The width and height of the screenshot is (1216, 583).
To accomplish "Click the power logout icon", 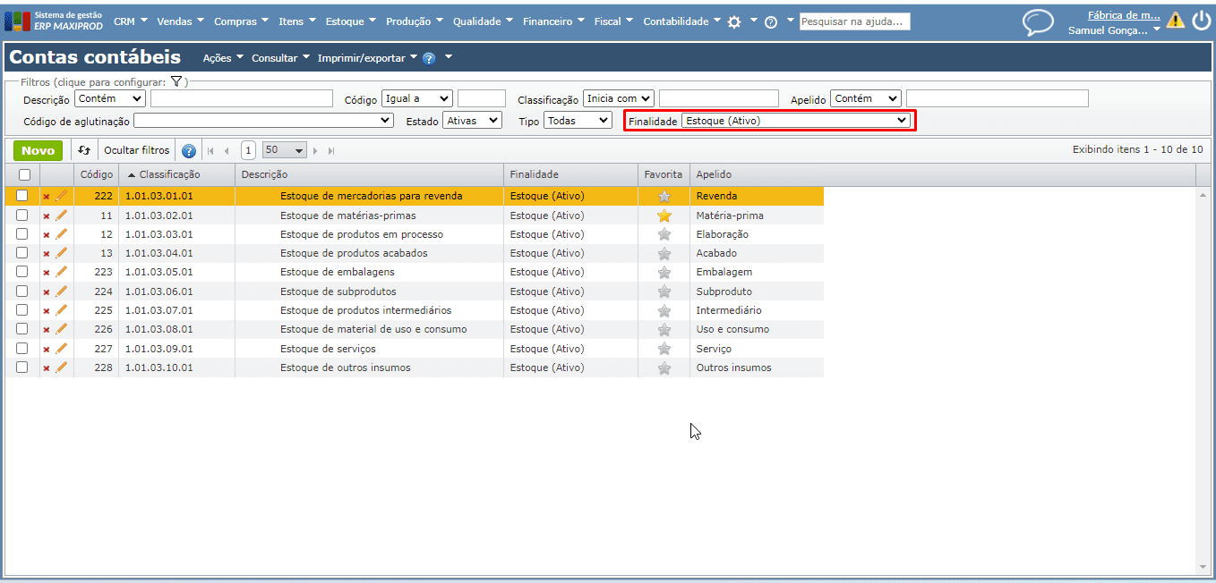I will pyautogui.click(x=1201, y=21).
